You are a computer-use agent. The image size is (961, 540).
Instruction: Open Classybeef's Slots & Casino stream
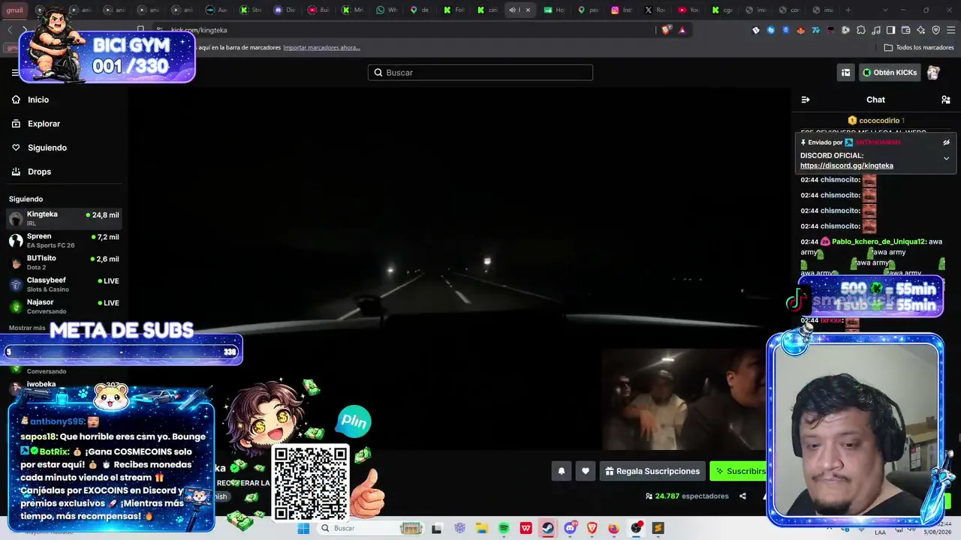pyautogui.click(x=64, y=284)
